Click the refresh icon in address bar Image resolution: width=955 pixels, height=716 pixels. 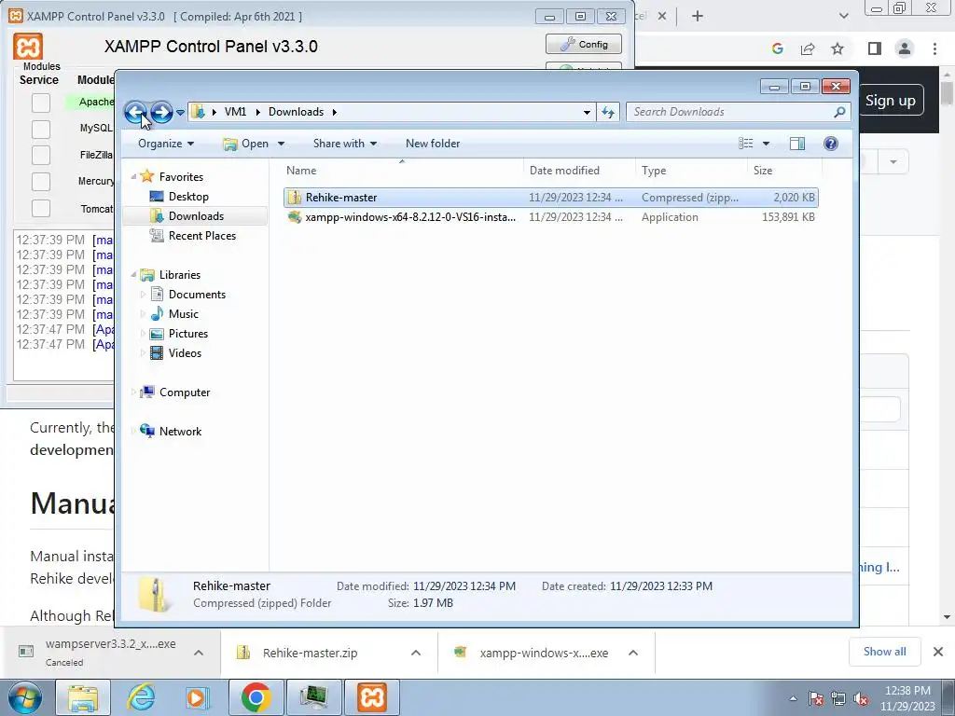608,112
